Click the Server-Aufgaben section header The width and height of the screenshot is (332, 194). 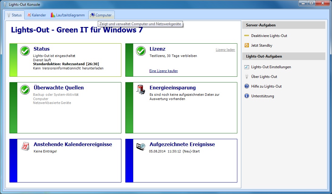coord(284,25)
